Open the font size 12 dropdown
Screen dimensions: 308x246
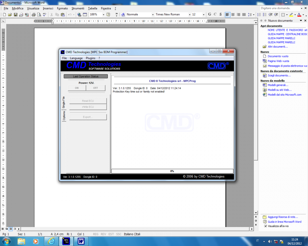(x=204, y=15)
